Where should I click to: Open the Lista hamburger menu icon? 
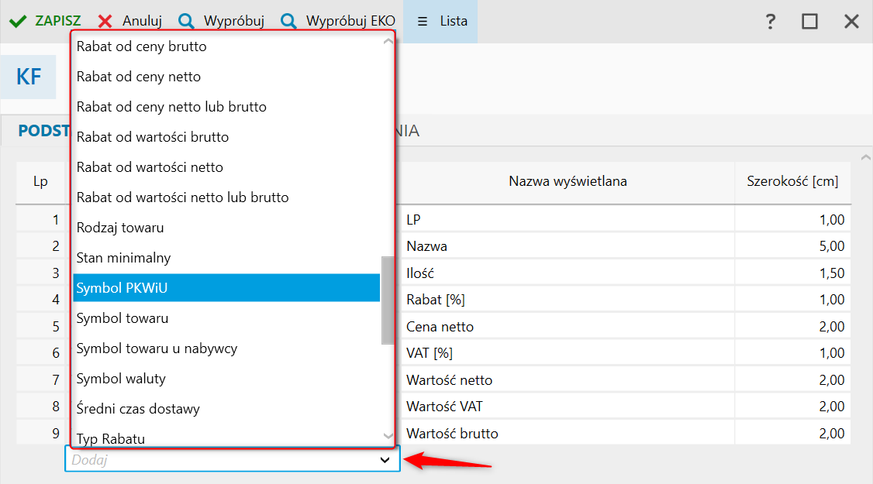[x=423, y=21]
